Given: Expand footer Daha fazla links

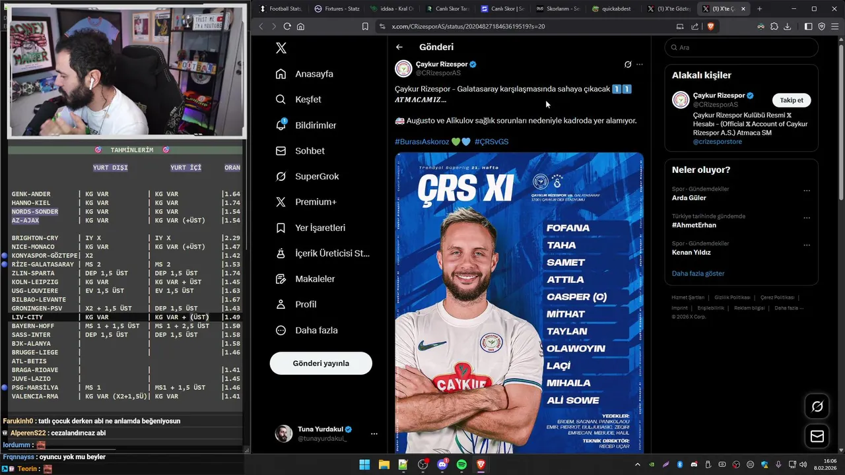Looking at the screenshot, I should tap(790, 308).
